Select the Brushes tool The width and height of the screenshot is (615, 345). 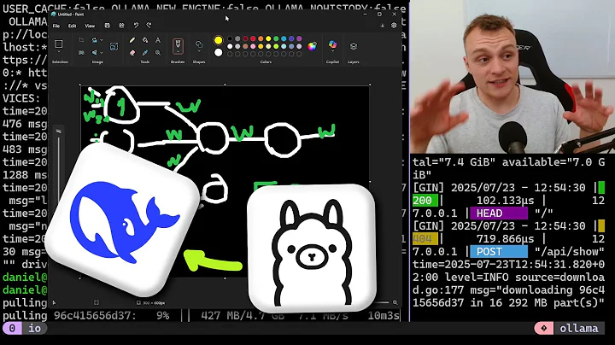pyautogui.click(x=178, y=44)
